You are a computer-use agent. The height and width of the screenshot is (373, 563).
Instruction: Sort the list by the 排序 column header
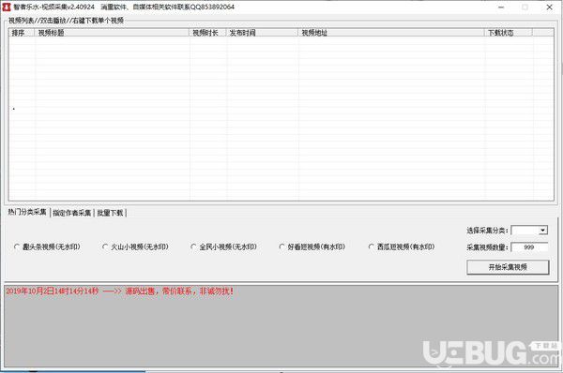tap(22, 33)
